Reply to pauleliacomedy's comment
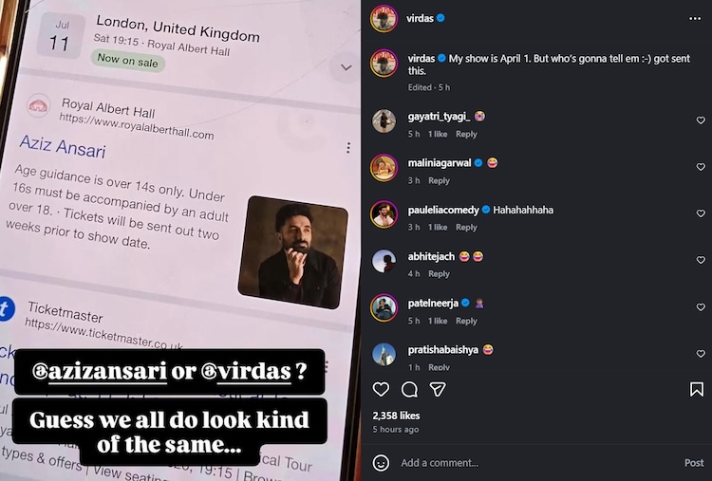 pyautogui.click(x=466, y=228)
